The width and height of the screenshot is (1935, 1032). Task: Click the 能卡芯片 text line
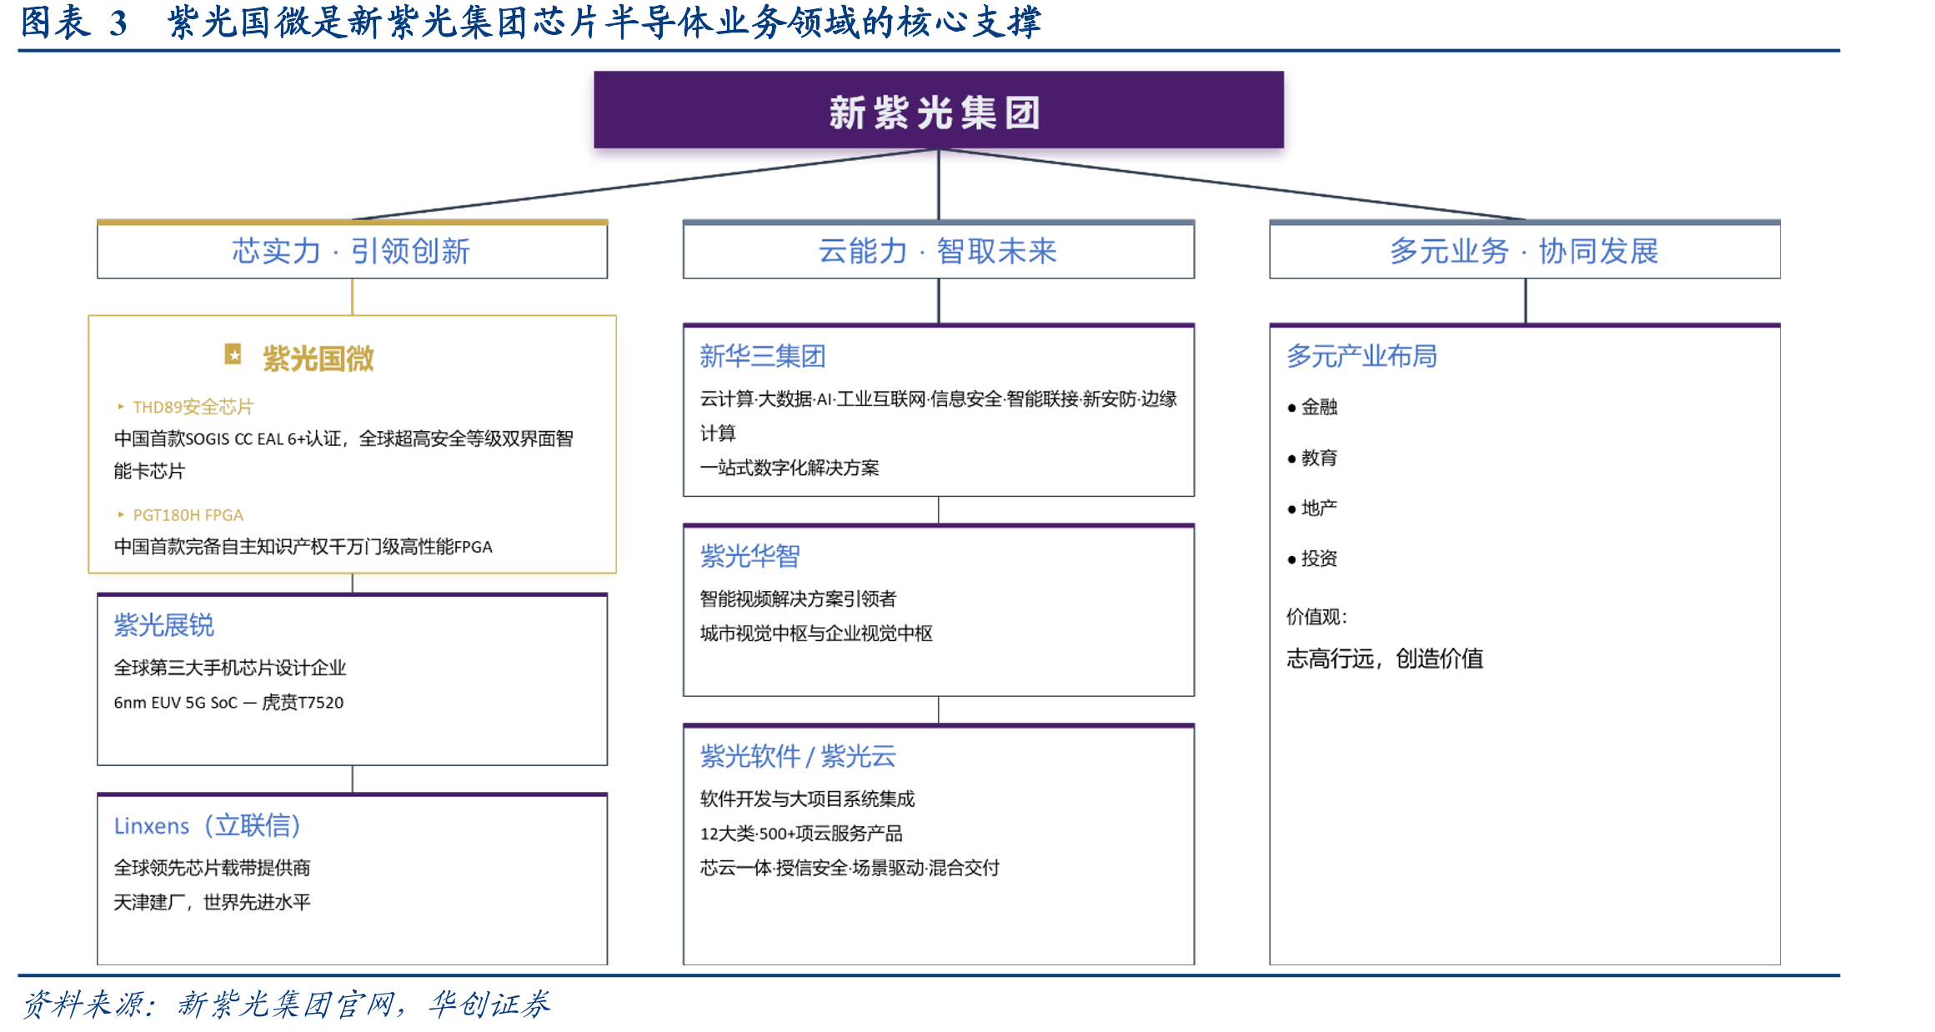point(149,471)
